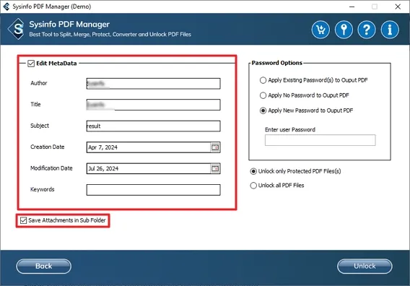
Task: Click the Subject field containing result
Action: point(154,126)
